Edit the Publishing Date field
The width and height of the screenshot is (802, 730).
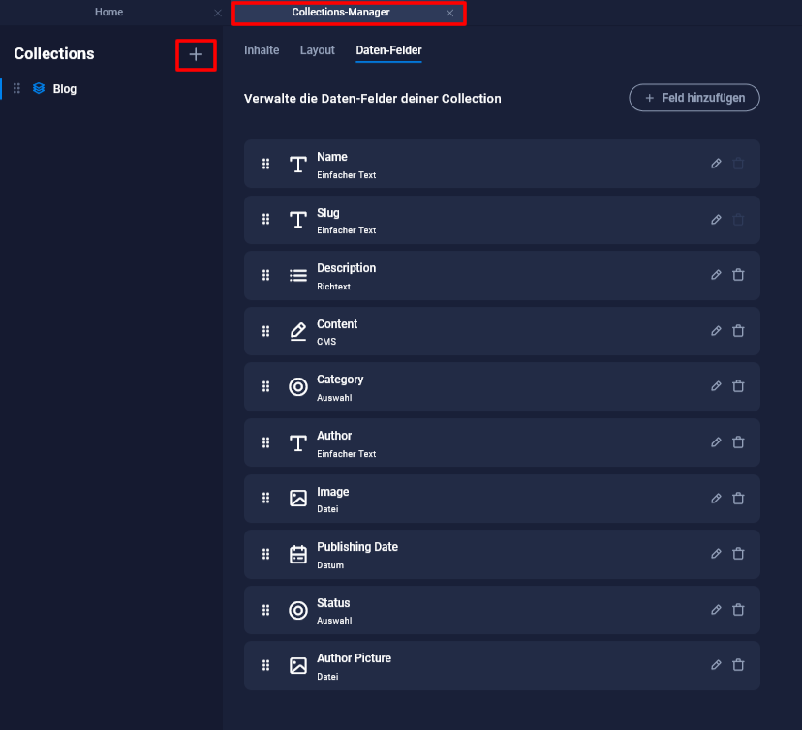716,554
